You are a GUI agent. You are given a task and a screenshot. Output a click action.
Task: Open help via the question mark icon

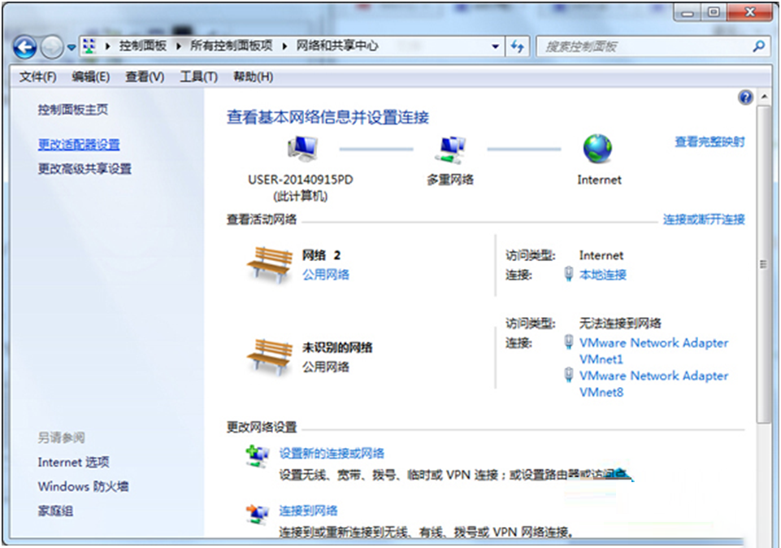[x=745, y=98]
